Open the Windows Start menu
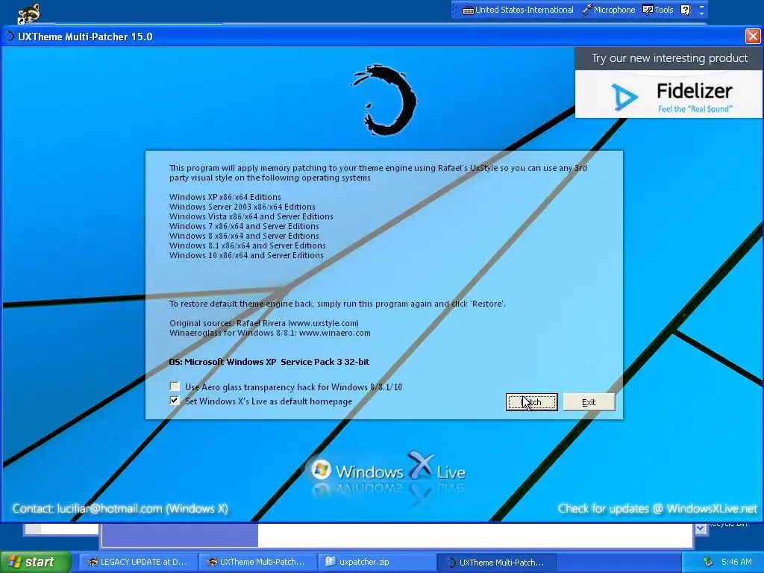 [35, 562]
